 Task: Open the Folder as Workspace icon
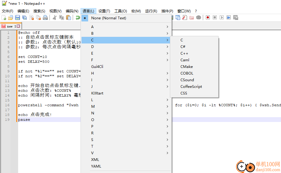coord(192,18)
